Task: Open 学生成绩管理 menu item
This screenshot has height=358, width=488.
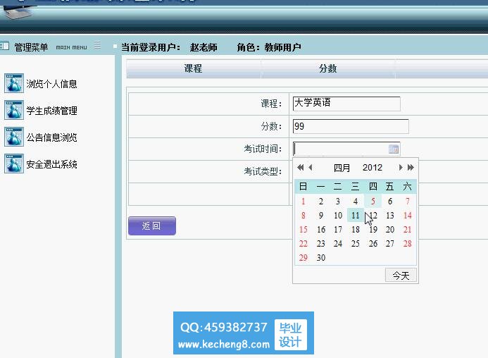Action: tap(51, 111)
